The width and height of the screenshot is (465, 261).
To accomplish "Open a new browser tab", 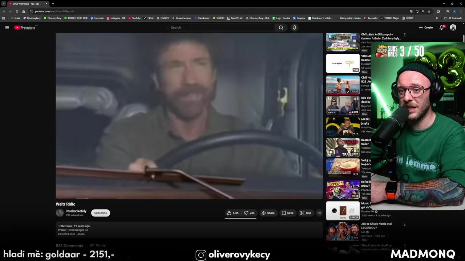I will pyautogui.click(x=53, y=4).
